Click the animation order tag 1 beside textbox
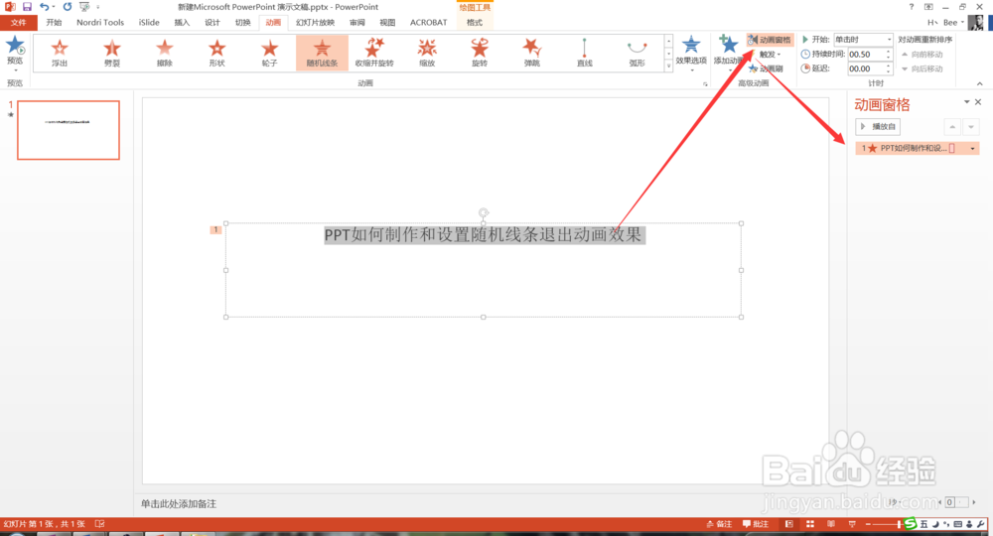Image resolution: width=993 pixels, height=536 pixels. pyautogui.click(x=215, y=229)
